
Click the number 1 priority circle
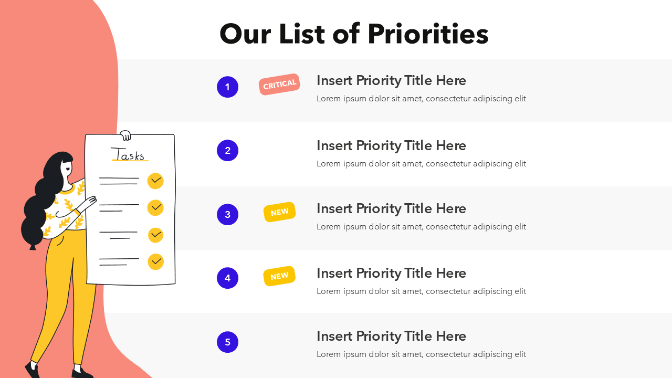(227, 87)
